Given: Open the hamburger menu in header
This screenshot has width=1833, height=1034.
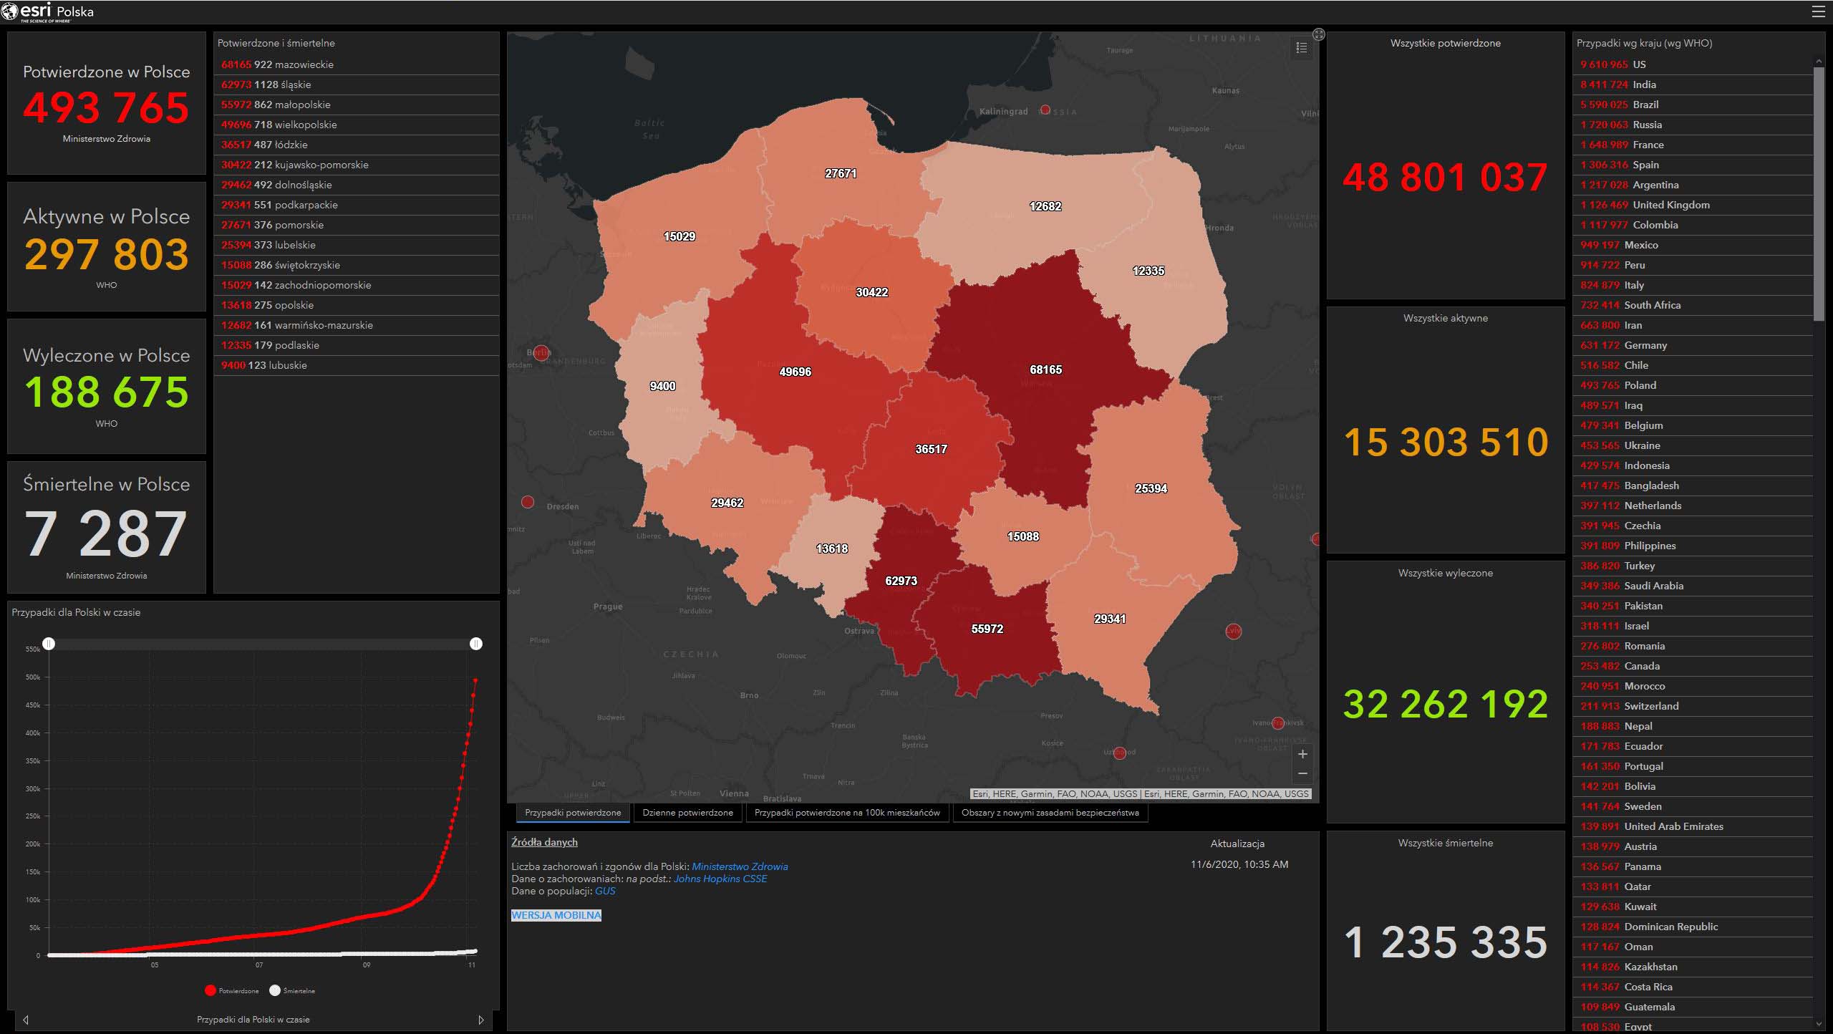Looking at the screenshot, I should coord(1818,11).
